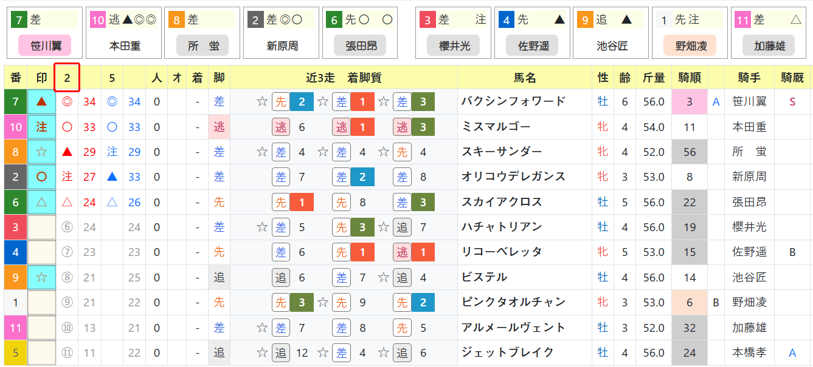Click the blue A rank in ジェットブレイク row

coord(792,352)
